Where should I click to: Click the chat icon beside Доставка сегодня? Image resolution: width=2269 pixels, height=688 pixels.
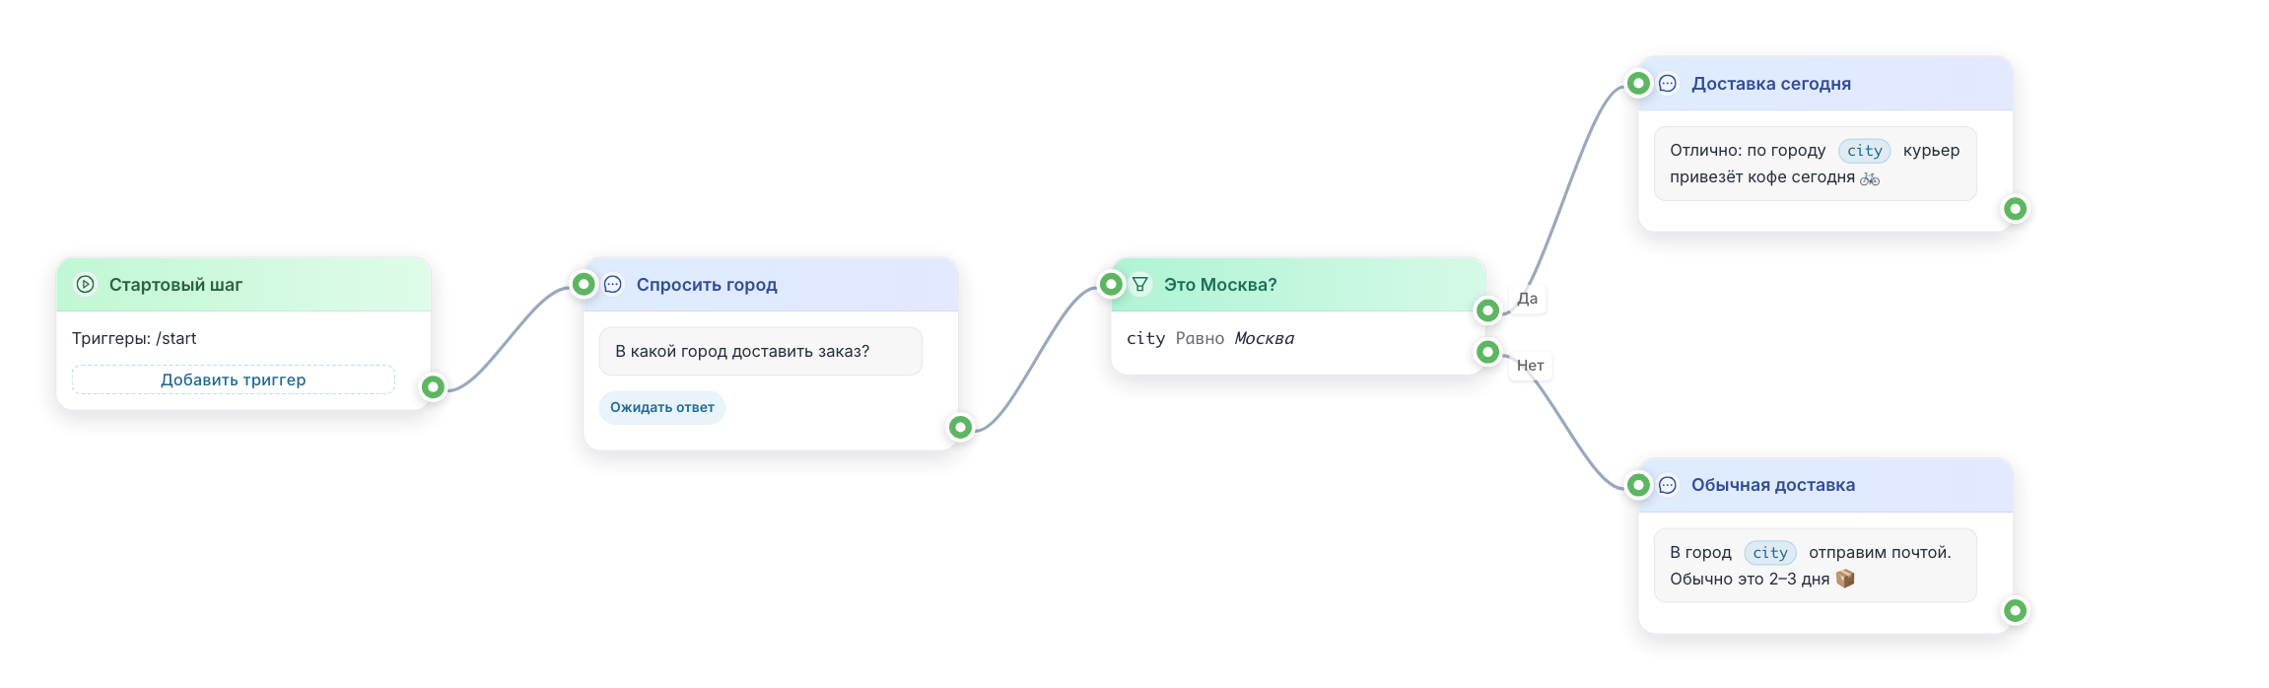[x=1668, y=83]
